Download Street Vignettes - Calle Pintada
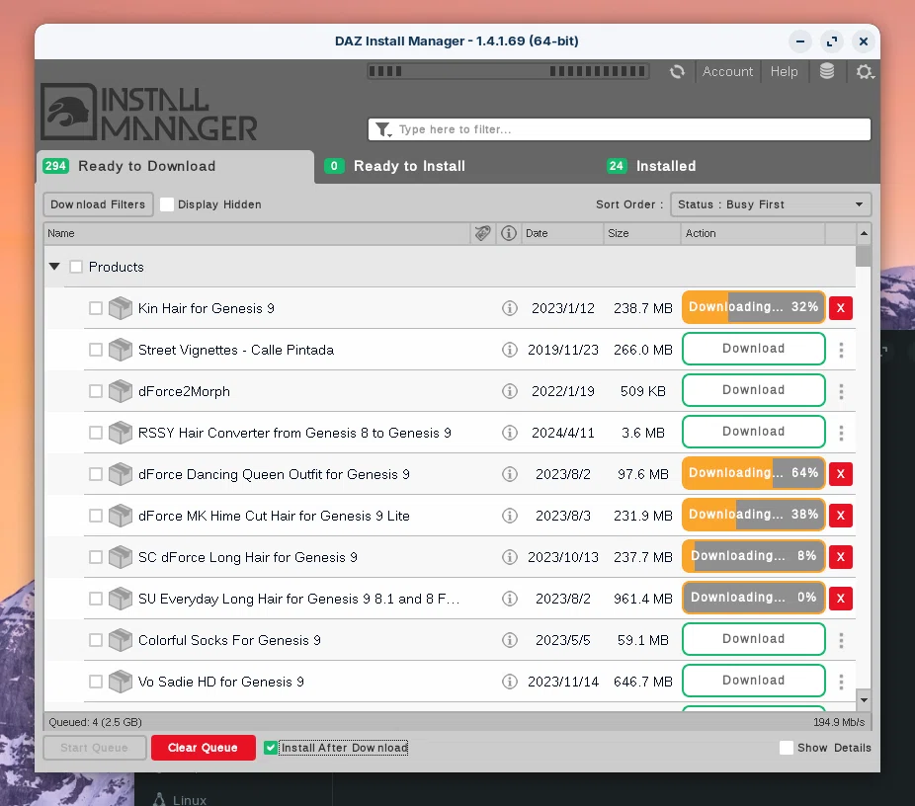Image resolution: width=915 pixels, height=806 pixels. tap(753, 349)
